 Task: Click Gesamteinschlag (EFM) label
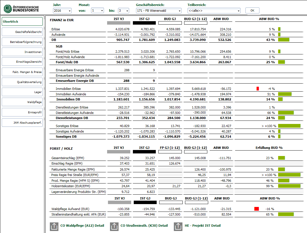pos(68,158)
